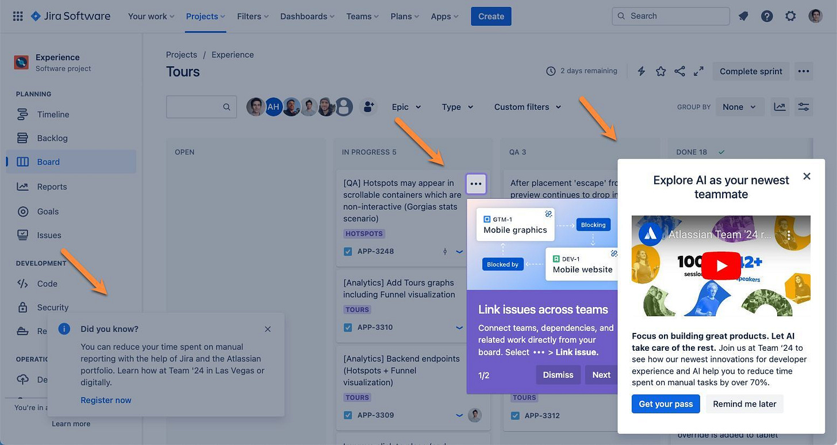Toggle the APP-3248 issue type checkbox
Image resolution: width=837 pixels, height=445 pixels.
348,251
